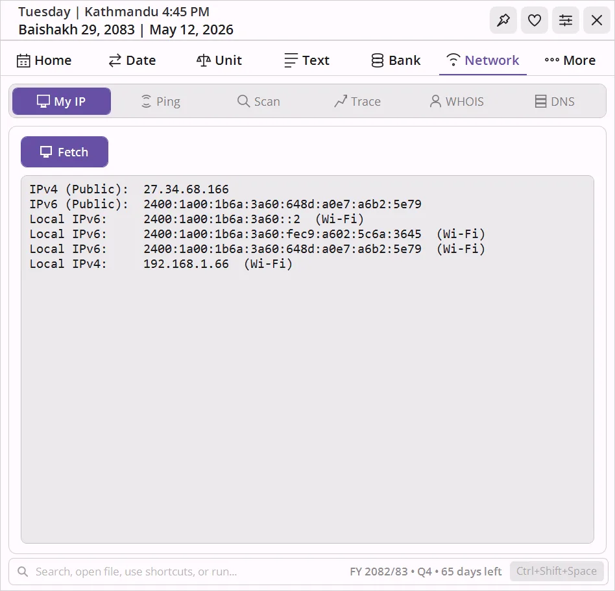This screenshot has height=591, width=615.
Task: Click the swap arrows icon beside Date
Action: pos(115,60)
